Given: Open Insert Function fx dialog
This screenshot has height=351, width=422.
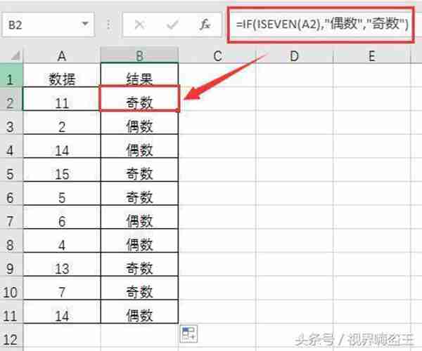Looking at the screenshot, I should 205,25.
